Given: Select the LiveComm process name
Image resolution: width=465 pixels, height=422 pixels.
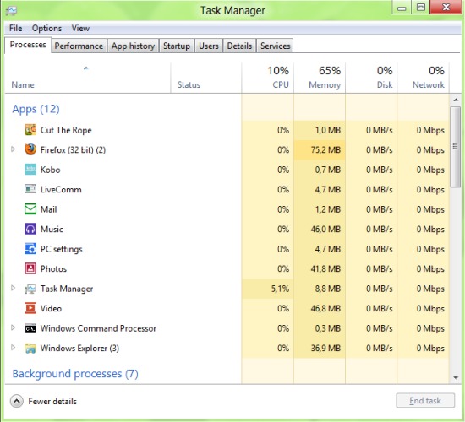Looking at the screenshot, I should (x=61, y=190).
